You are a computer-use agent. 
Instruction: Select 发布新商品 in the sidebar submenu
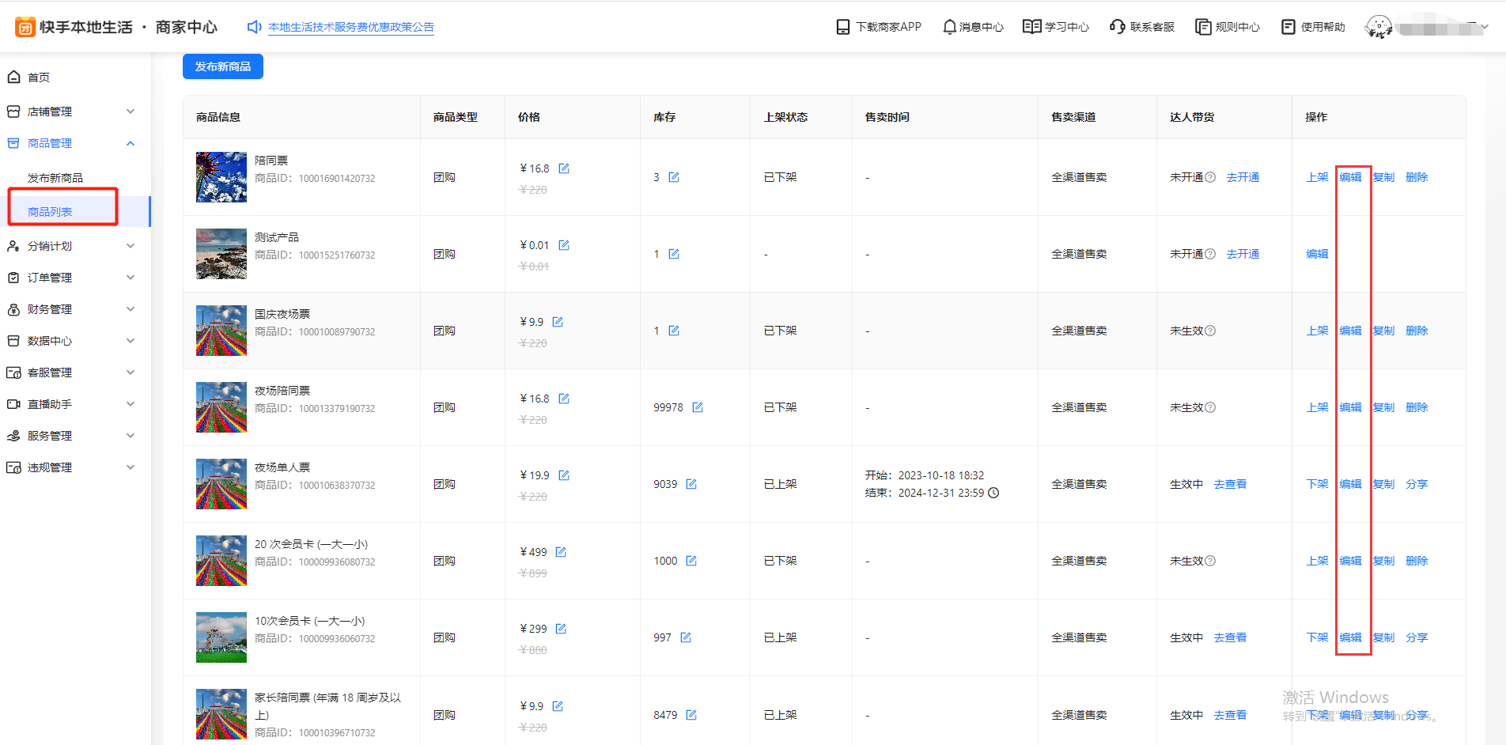pos(55,178)
